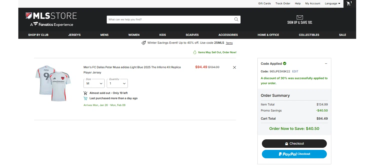Click Sign Up & Save 10%
Screen dimensions: 375x167
tap(300, 22)
